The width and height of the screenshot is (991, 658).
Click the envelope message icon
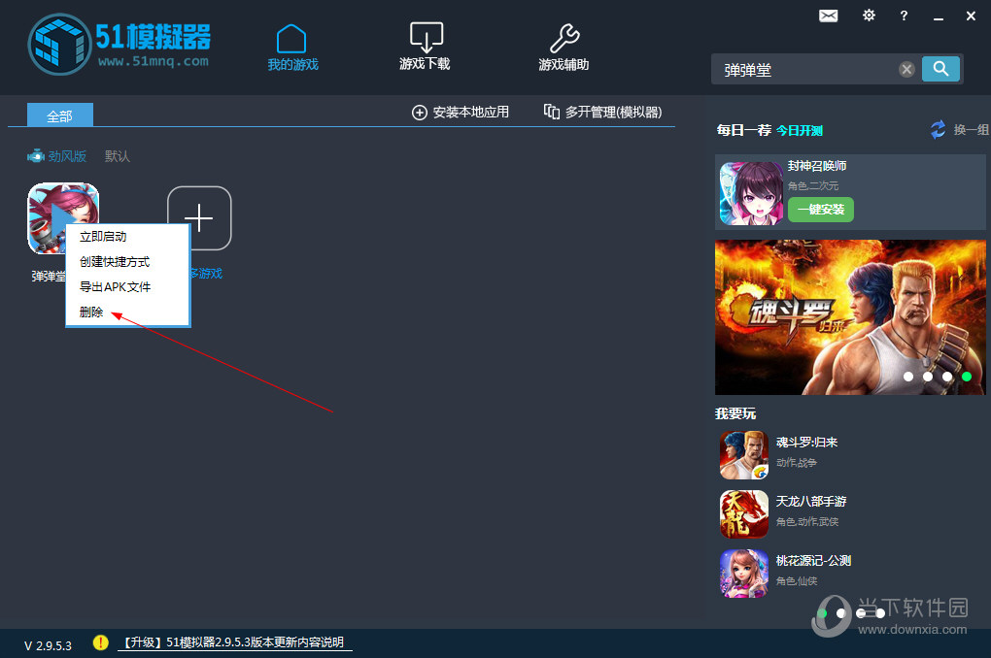tap(828, 16)
